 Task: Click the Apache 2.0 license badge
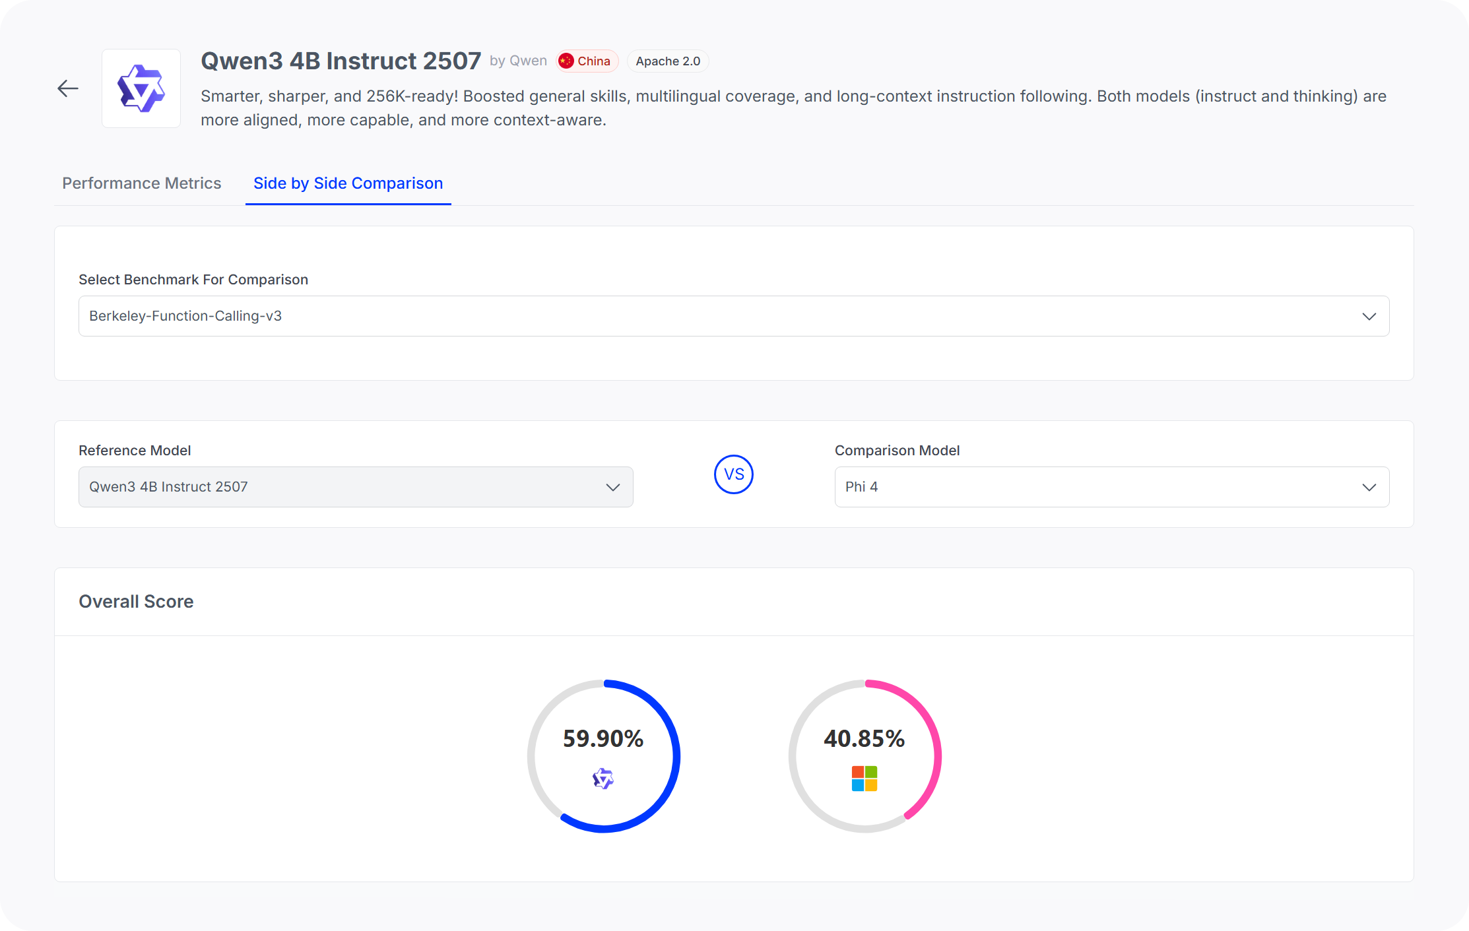(668, 61)
